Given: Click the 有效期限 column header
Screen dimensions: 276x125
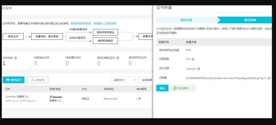Looking at the screenshot, I should pos(141,89).
